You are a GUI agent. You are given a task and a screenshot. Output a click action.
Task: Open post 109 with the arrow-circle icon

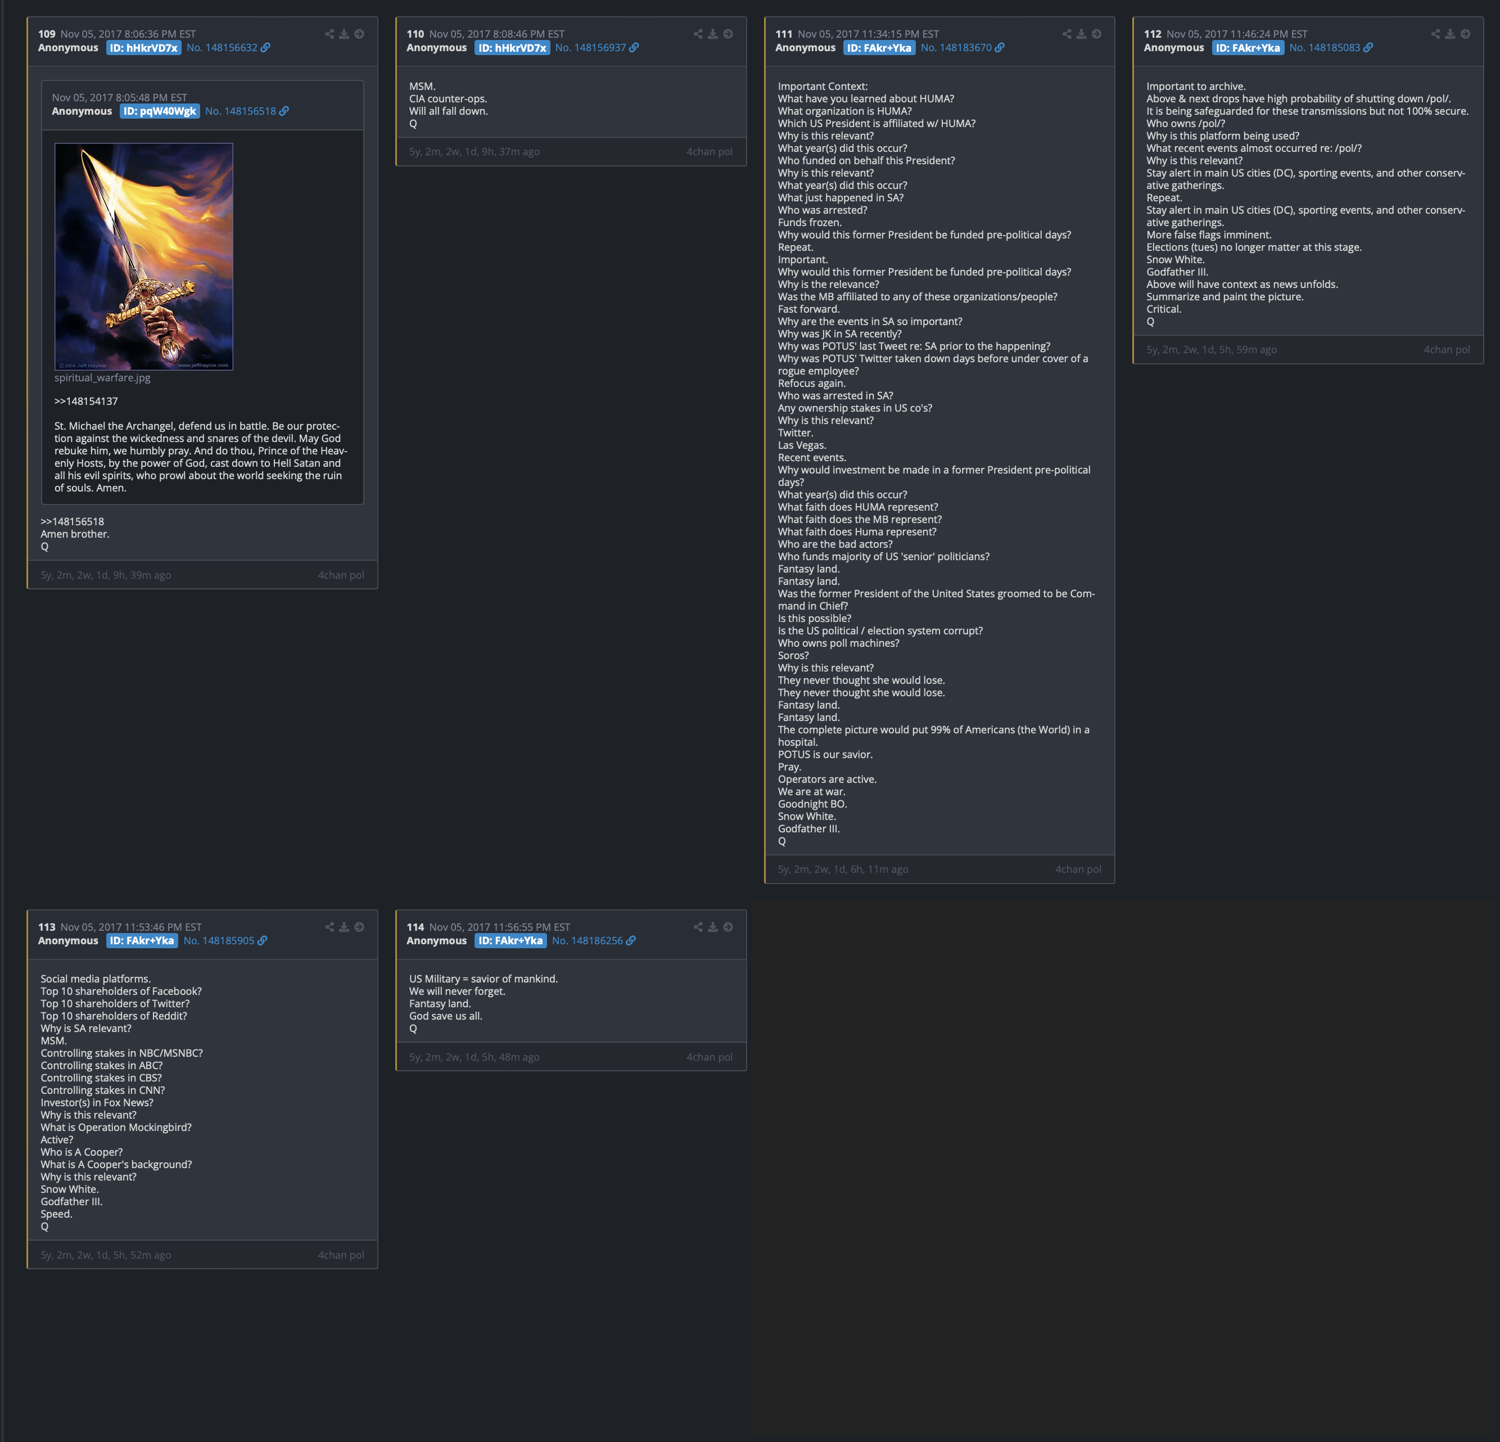point(359,34)
